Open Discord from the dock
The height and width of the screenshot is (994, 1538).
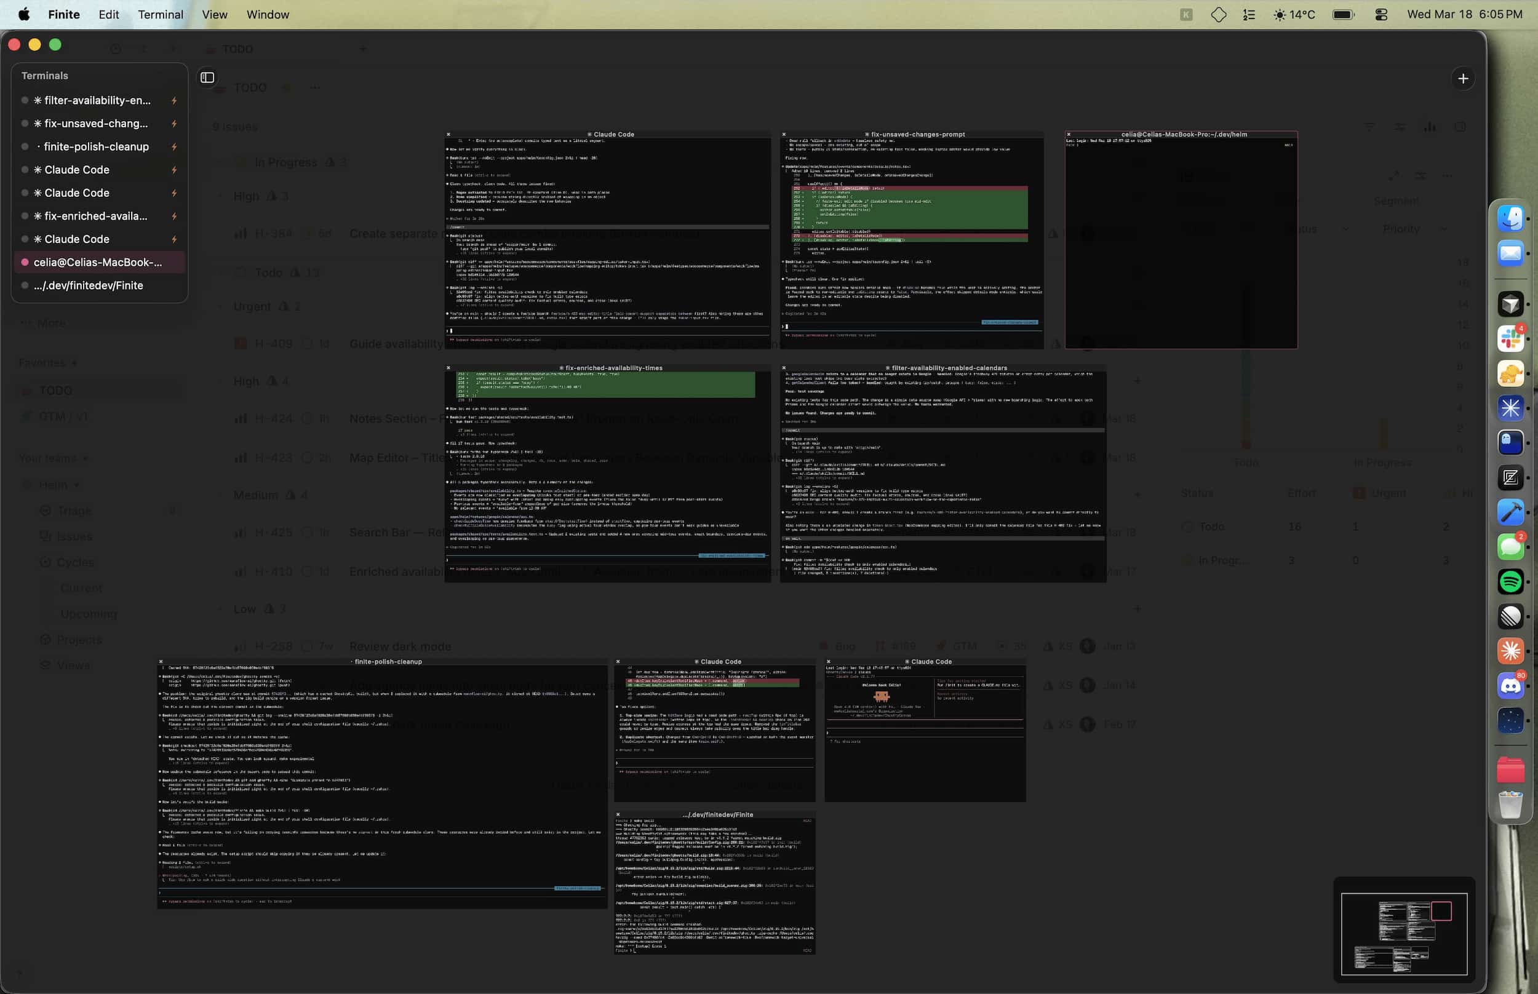click(1510, 685)
